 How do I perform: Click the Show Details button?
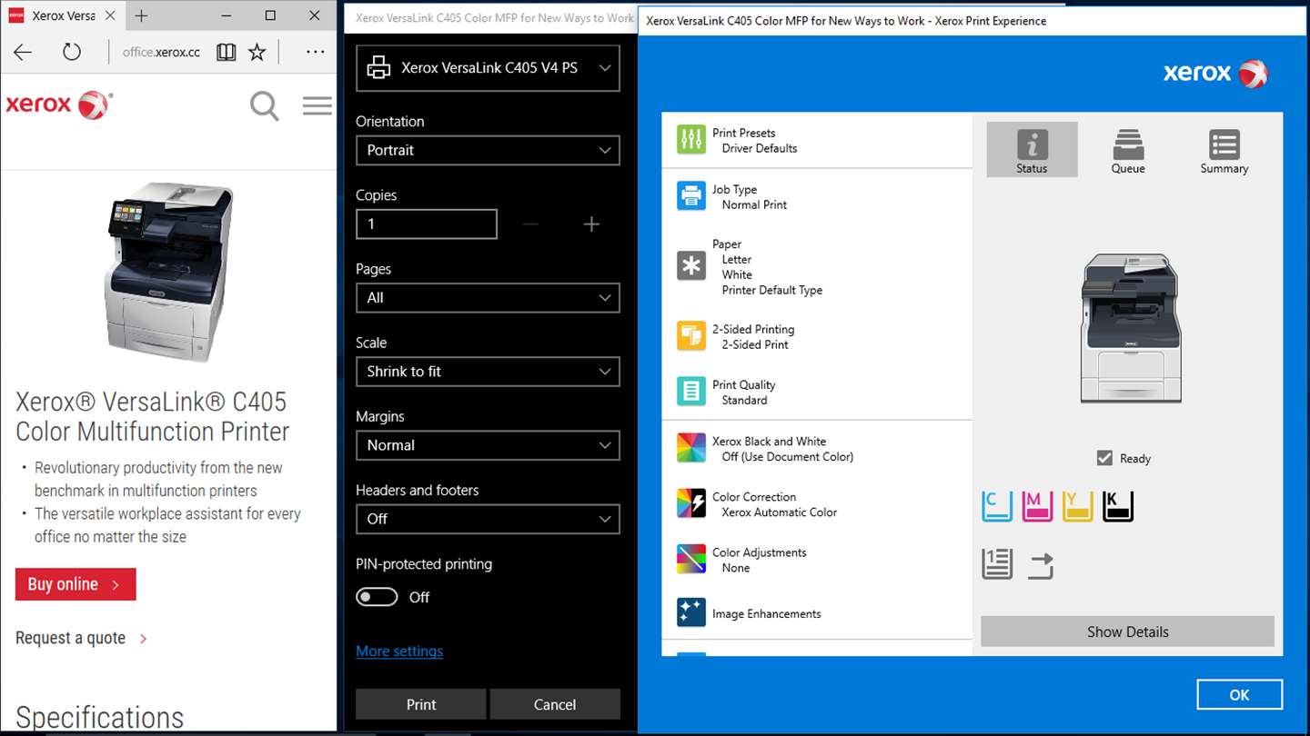click(1127, 632)
